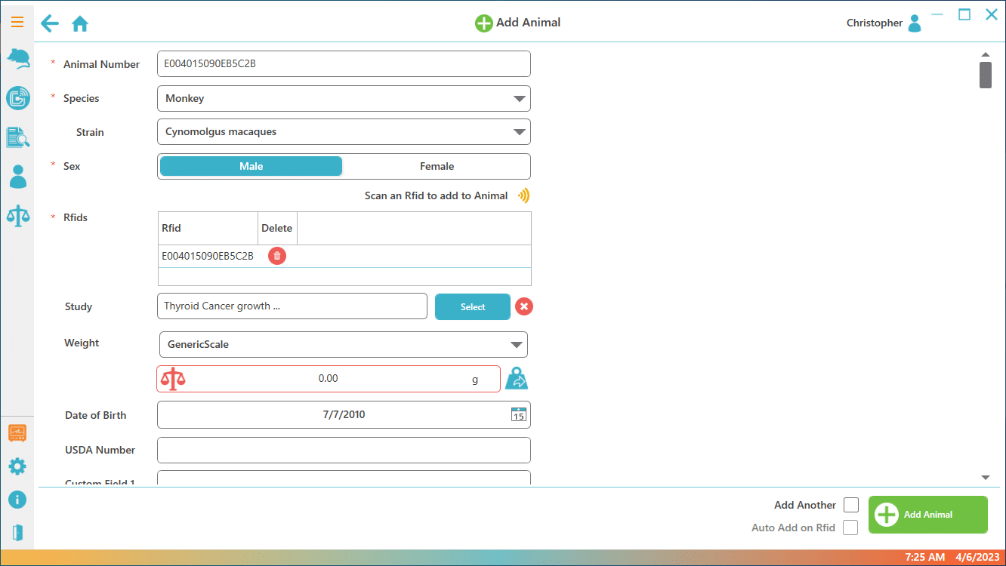Click the USDA Number input field
1006x566 pixels.
(x=344, y=451)
